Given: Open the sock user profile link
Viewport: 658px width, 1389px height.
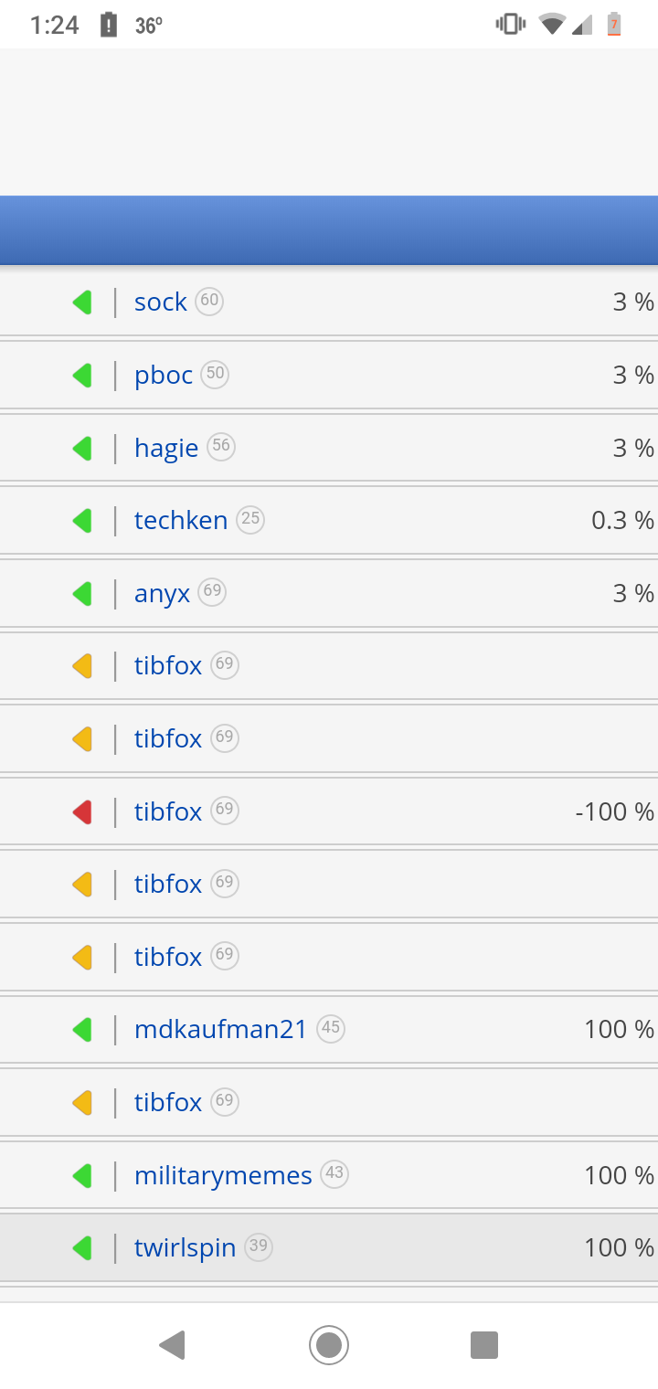Looking at the screenshot, I should tap(160, 302).
